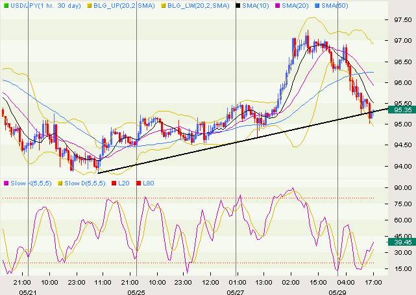This screenshot has height=295, width=416.
Task: Click the Slow D legend color square
Action: pos(60,183)
